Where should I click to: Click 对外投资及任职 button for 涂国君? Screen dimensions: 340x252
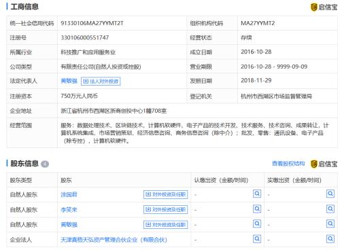click(x=166, y=194)
